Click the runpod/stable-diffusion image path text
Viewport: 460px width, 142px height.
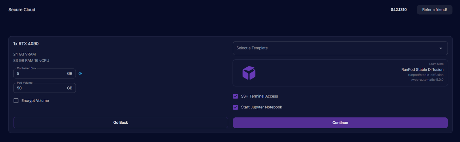425,75
